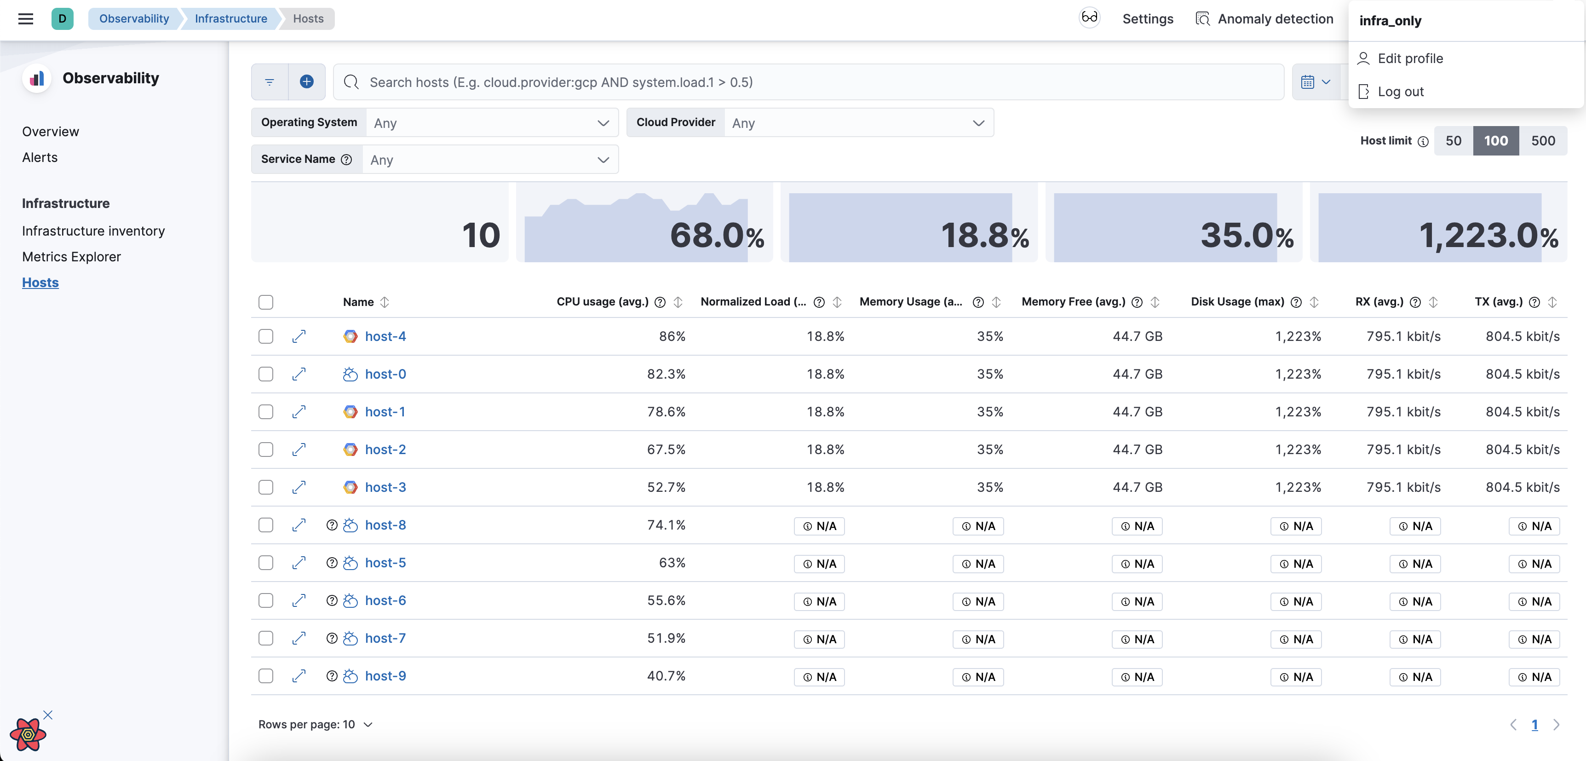Click Hosts sidebar link
The height and width of the screenshot is (761, 1586).
point(40,282)
